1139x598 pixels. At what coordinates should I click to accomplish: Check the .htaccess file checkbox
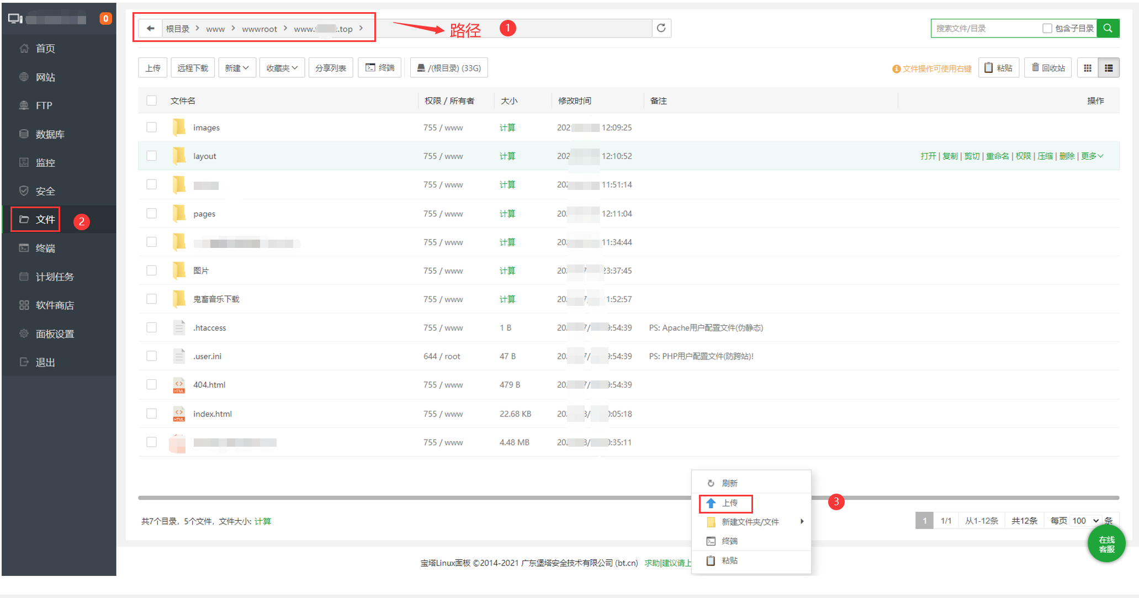point(151,327)
